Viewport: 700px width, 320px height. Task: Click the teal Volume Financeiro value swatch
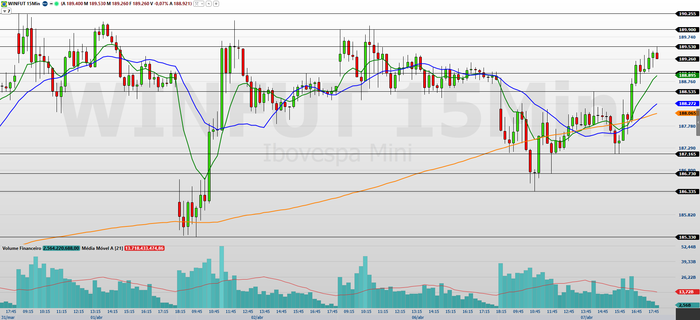click(61, 248)
